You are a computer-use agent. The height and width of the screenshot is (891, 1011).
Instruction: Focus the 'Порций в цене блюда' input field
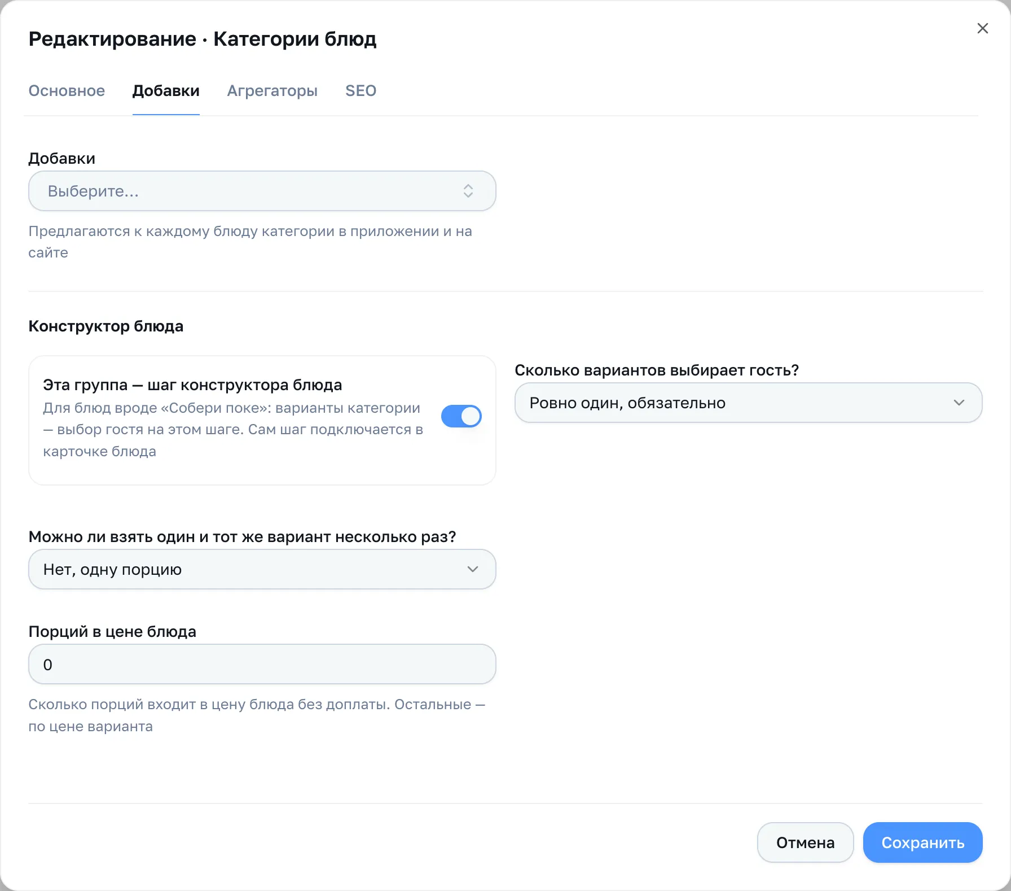point(262,664)
